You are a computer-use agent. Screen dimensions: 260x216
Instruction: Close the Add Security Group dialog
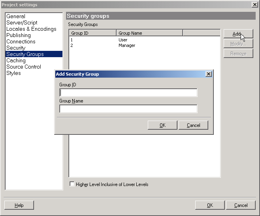[x=209, y=74]
